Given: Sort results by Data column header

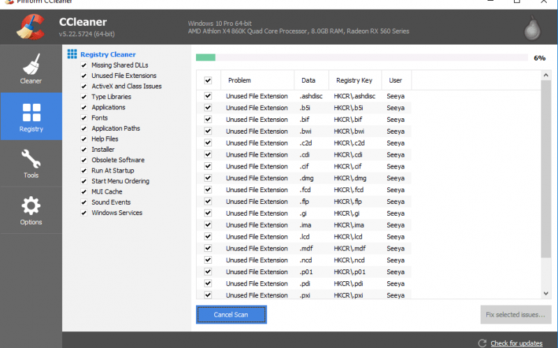Looking at the screenshot, I should pos(311,80).
